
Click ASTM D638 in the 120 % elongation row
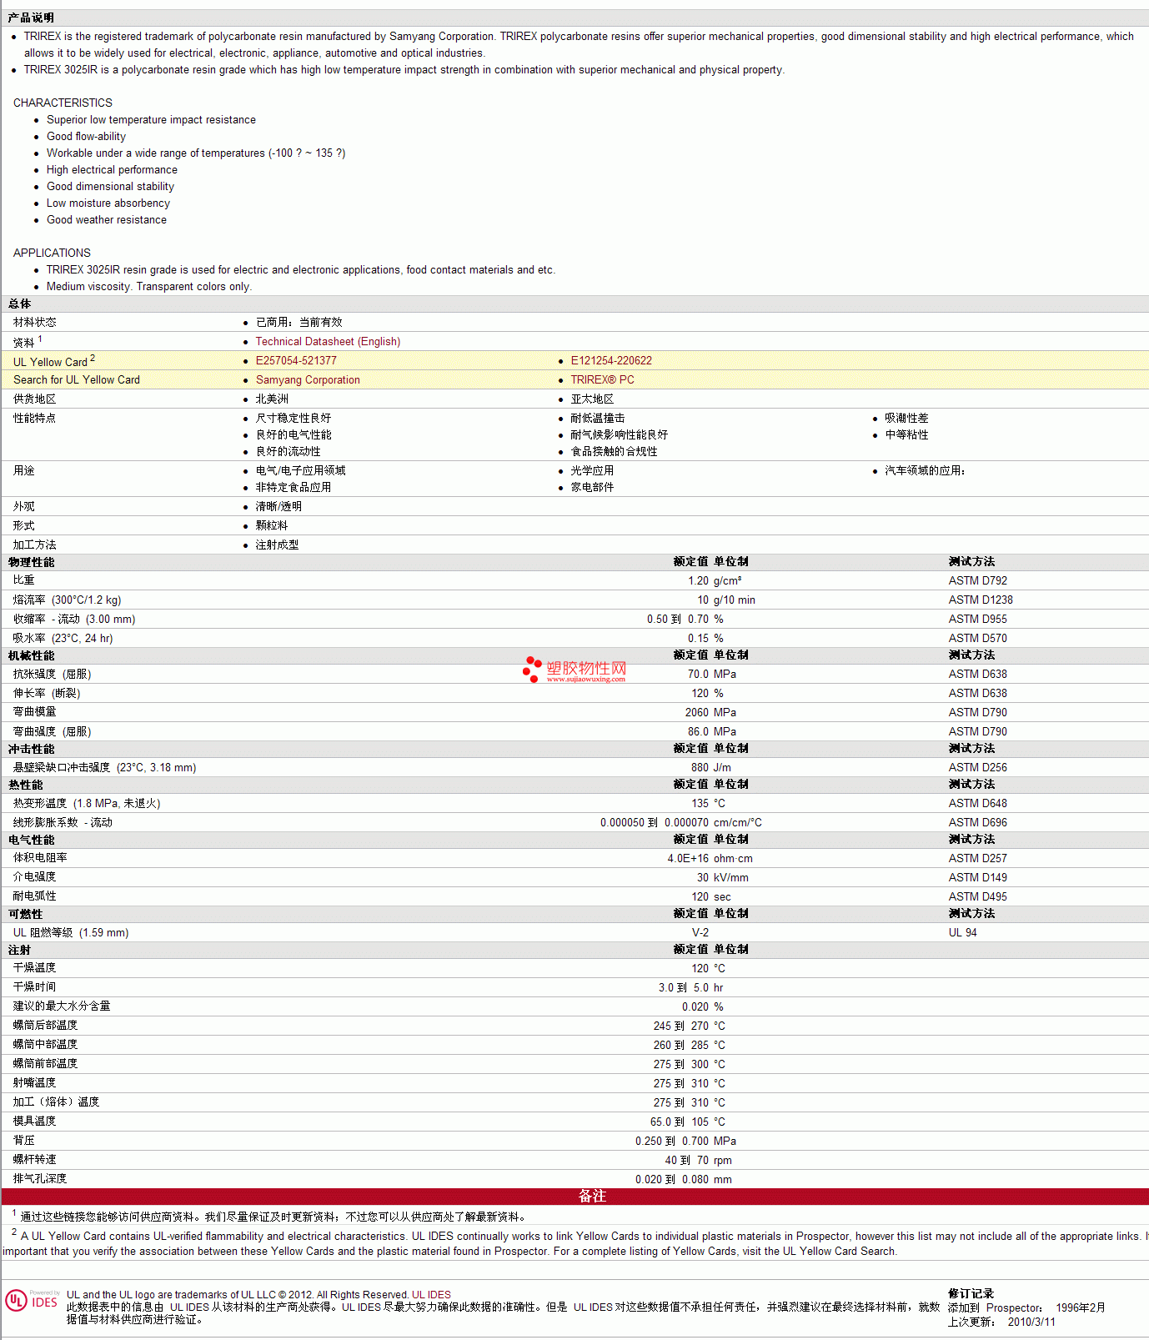tap(977, 694)
